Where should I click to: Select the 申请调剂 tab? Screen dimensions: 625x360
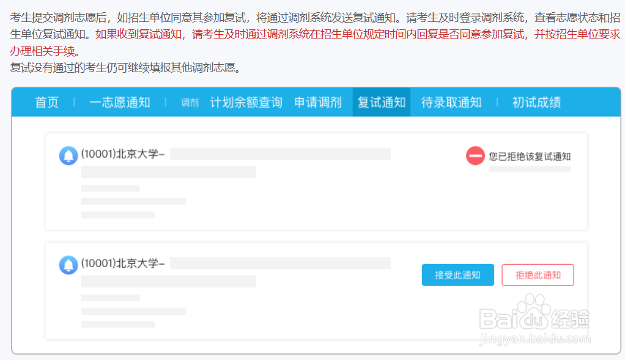point(317,102)
